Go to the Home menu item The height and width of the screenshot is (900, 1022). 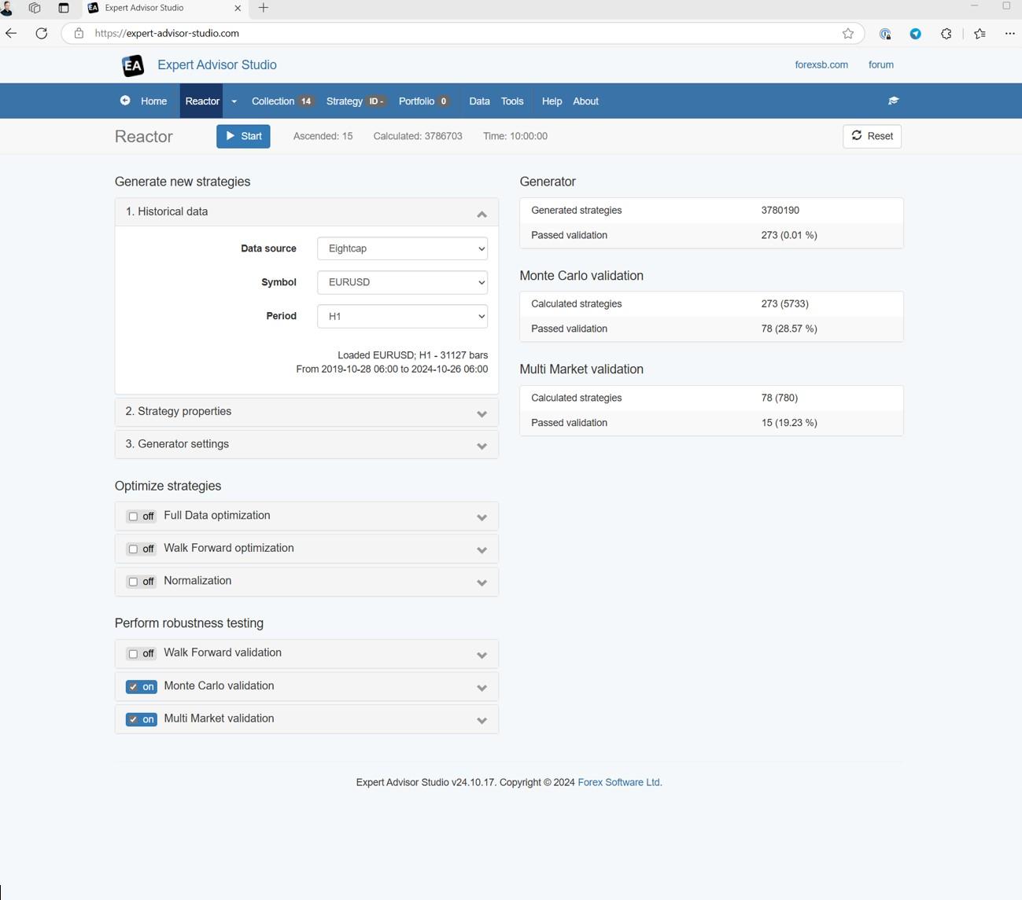coord(153,101)
